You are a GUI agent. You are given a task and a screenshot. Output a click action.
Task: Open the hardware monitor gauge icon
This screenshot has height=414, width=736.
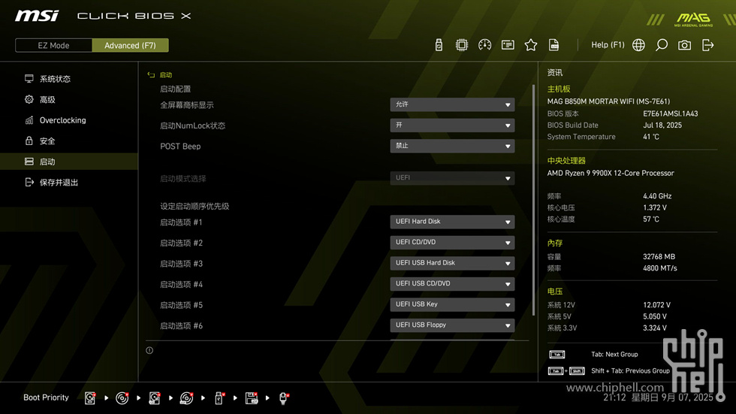(484, 45)
